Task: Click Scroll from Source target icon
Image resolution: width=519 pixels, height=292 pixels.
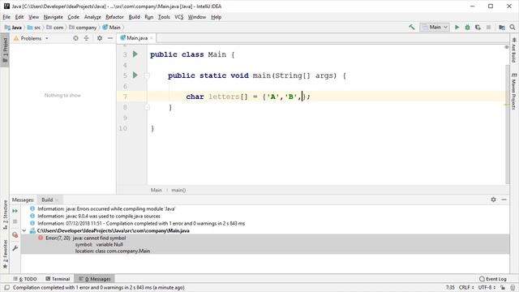Action: coord(75,38)
